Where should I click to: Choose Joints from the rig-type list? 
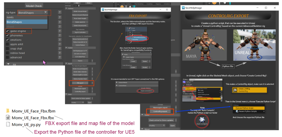point(27,17)
